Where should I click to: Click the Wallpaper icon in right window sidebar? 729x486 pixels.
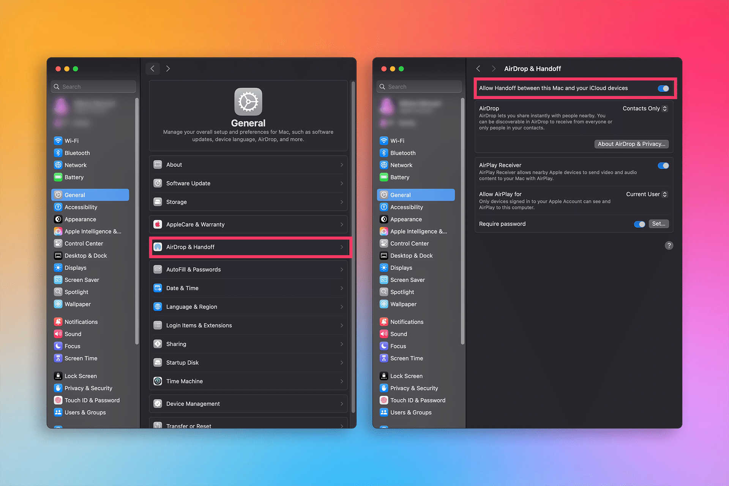pos(384,304)
